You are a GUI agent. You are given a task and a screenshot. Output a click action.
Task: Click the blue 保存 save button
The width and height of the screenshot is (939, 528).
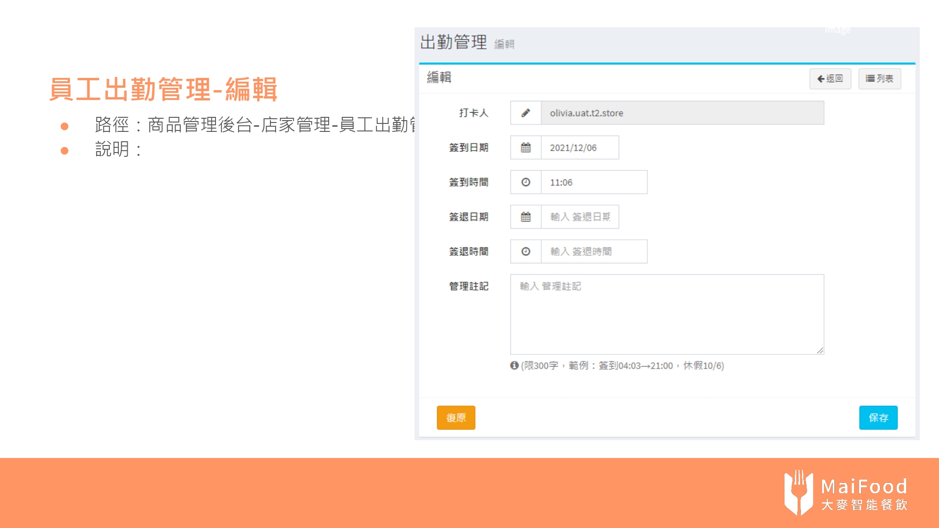878,417
